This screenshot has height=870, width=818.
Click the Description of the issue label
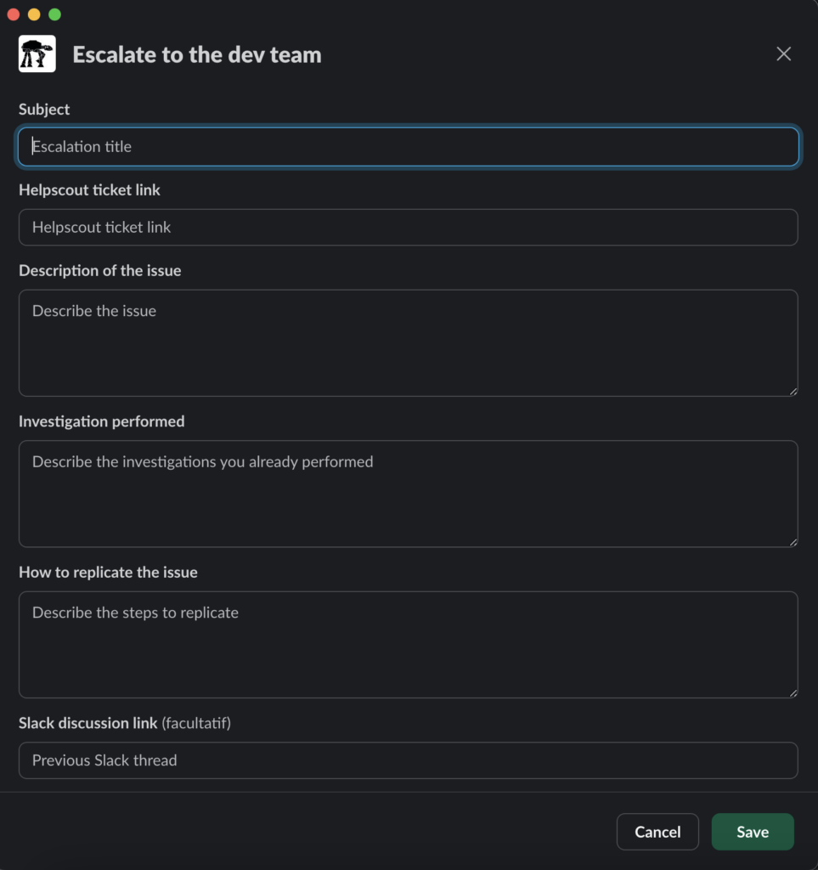100,271
